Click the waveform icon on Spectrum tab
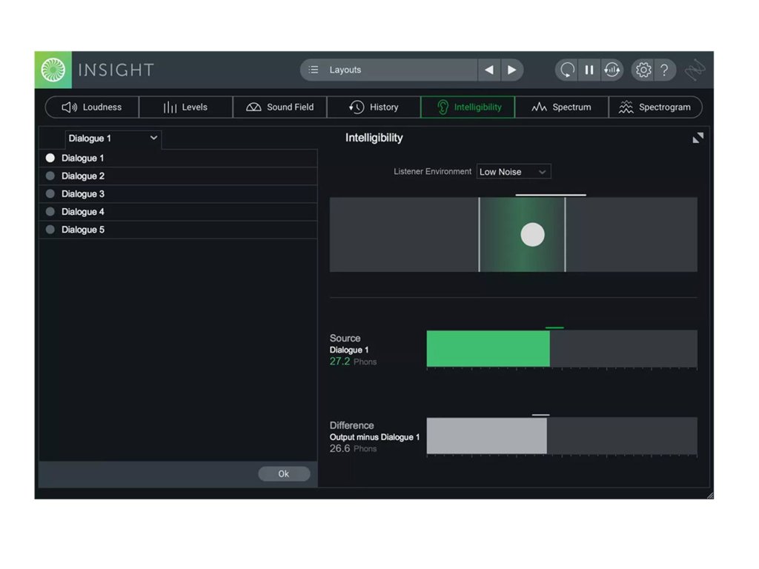The height and width of the screenshot is (569, 759). coord(539,107)
